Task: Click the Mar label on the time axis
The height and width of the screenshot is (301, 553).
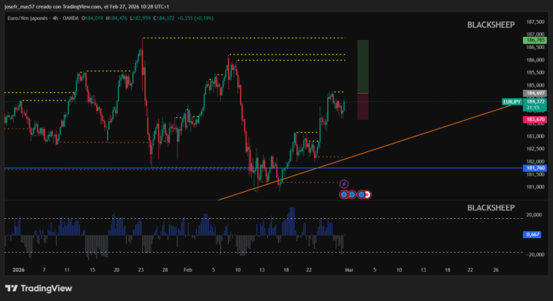Action: 349,270
